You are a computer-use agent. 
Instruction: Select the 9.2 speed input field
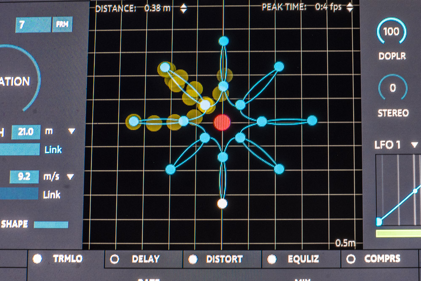click(24, 177)
